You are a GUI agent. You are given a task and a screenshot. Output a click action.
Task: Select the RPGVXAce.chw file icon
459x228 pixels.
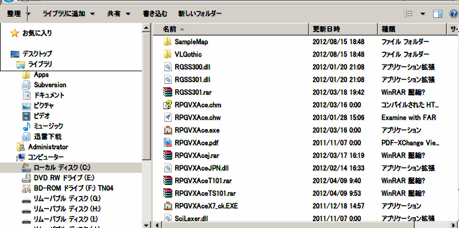click(x=167, y=117)
